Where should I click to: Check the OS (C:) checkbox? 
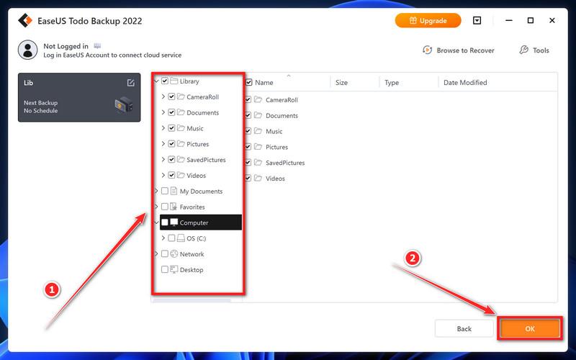[x=171, y=238]
